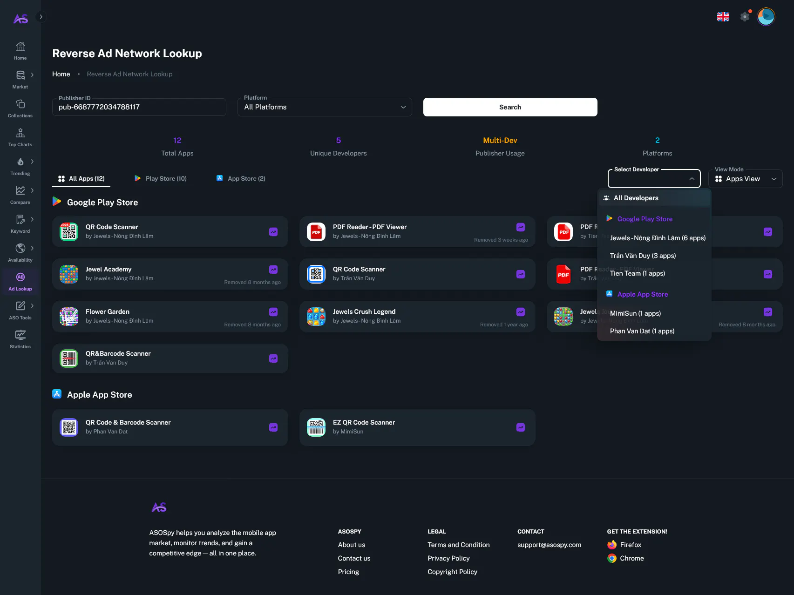Open the About us footer link
This screenshot has height=595, width=794.
[352, 545]
